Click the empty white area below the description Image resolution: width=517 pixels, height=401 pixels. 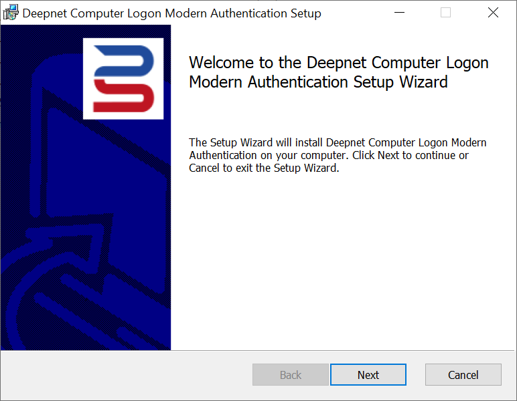(343, 267)
